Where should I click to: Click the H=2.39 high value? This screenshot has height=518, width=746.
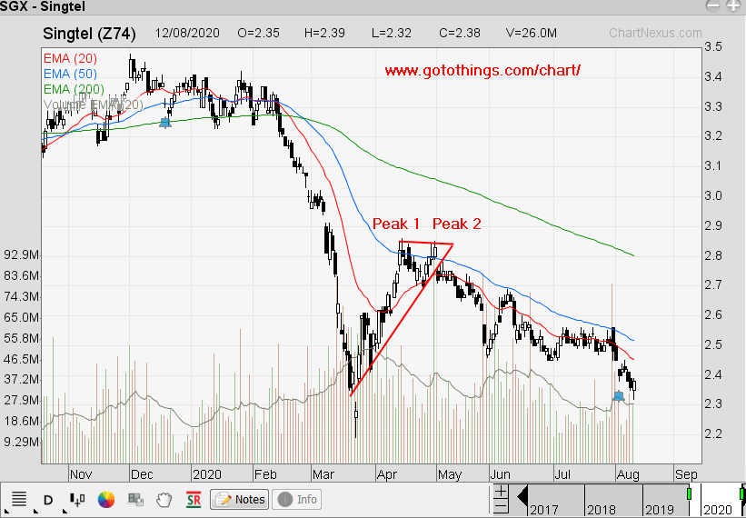pos(324,34)
